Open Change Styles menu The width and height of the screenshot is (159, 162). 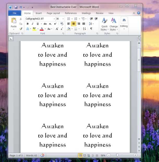point(114,24)
